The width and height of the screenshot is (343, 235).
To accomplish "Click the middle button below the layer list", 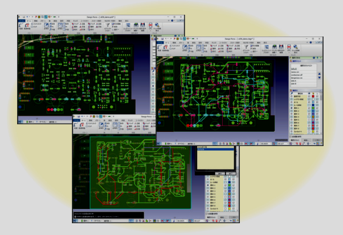I will [x=306, y=140].
